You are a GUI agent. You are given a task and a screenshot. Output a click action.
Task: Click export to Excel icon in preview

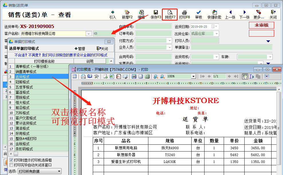[112, 76]
